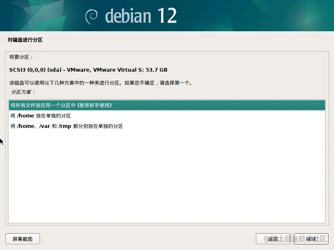334x250 pixels.
Task: Click the Debian swirl logo in the banner
Action: click(x=91, y=17)
